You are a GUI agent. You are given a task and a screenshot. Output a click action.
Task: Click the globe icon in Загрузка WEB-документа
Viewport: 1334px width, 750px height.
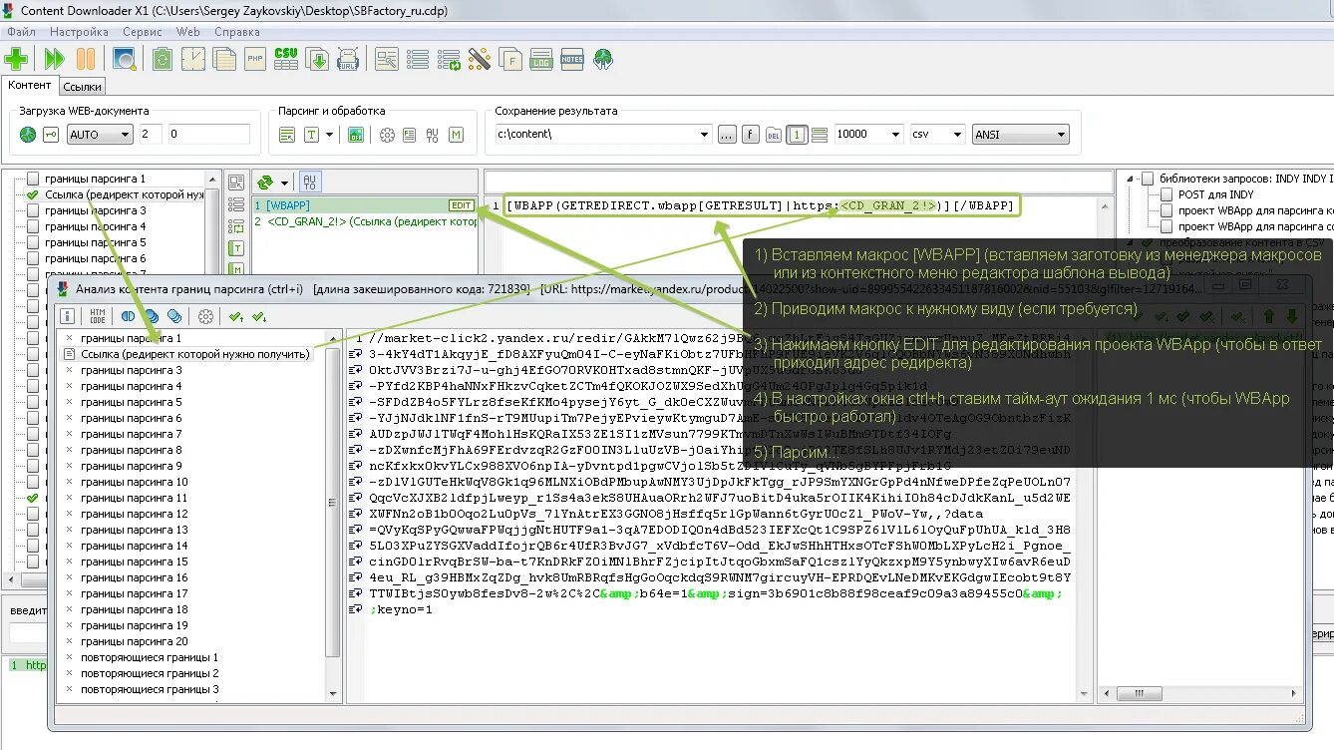coord(28,135)
